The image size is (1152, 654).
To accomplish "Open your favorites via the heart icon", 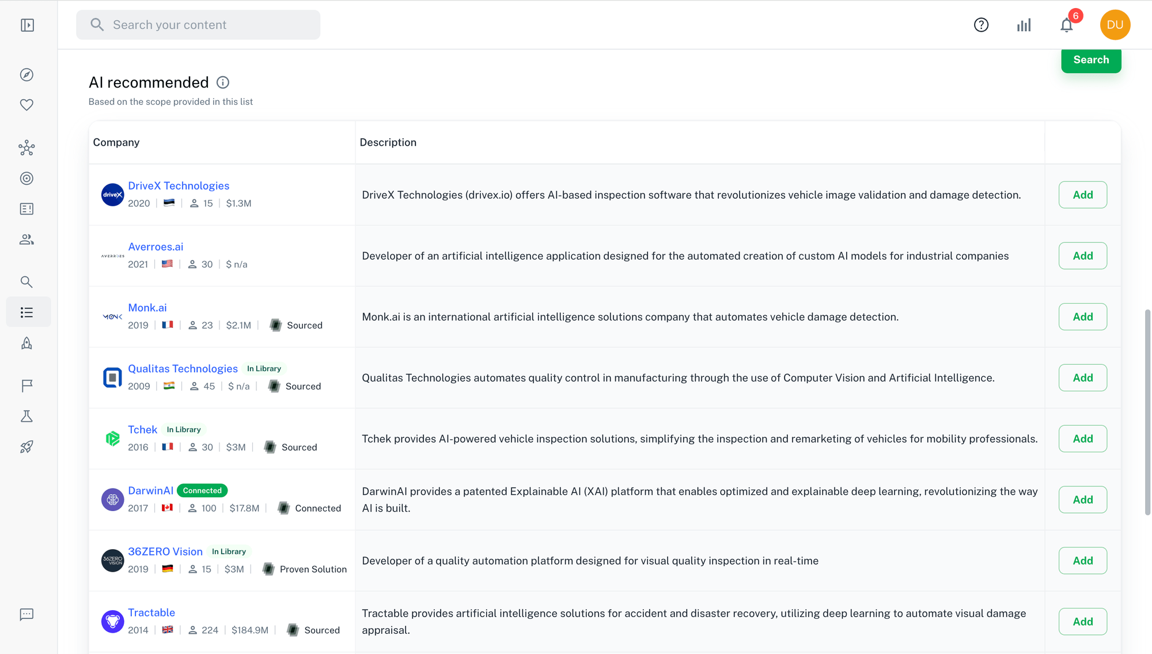I will (27, 104).
